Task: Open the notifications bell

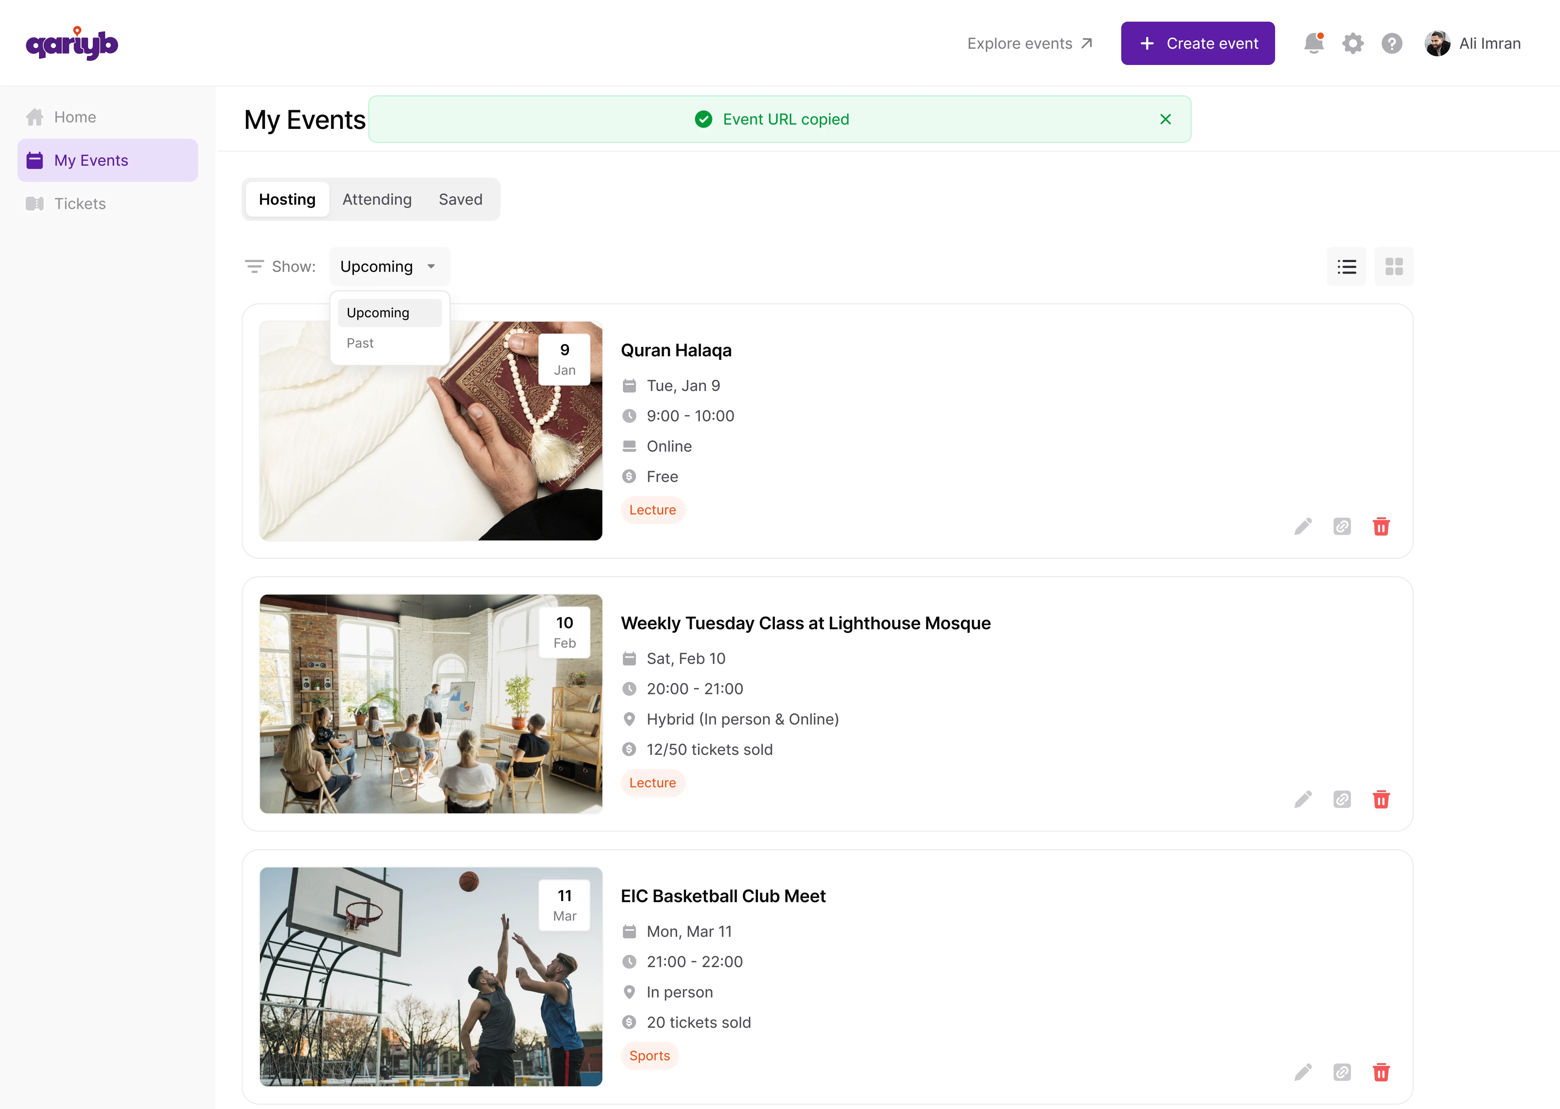Action: [1313, 44]
